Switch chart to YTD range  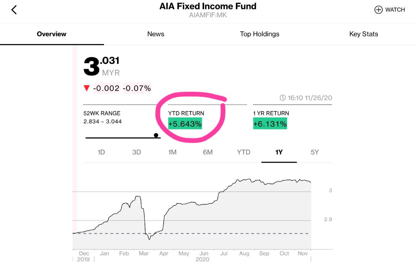tap(243, 152)
